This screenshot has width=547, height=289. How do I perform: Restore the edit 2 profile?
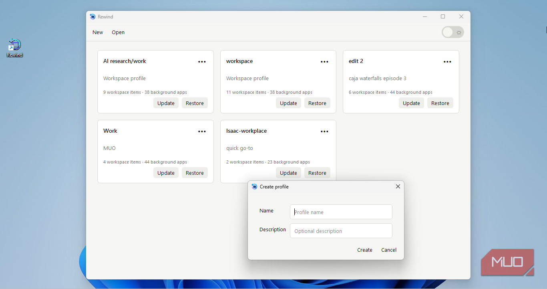click(x=440, y=103)
